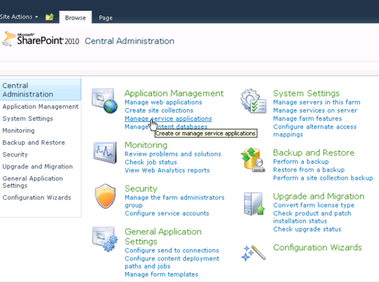Open Create site collections link
The height and width of the screenshot is (282, 379).
(159, 110)
